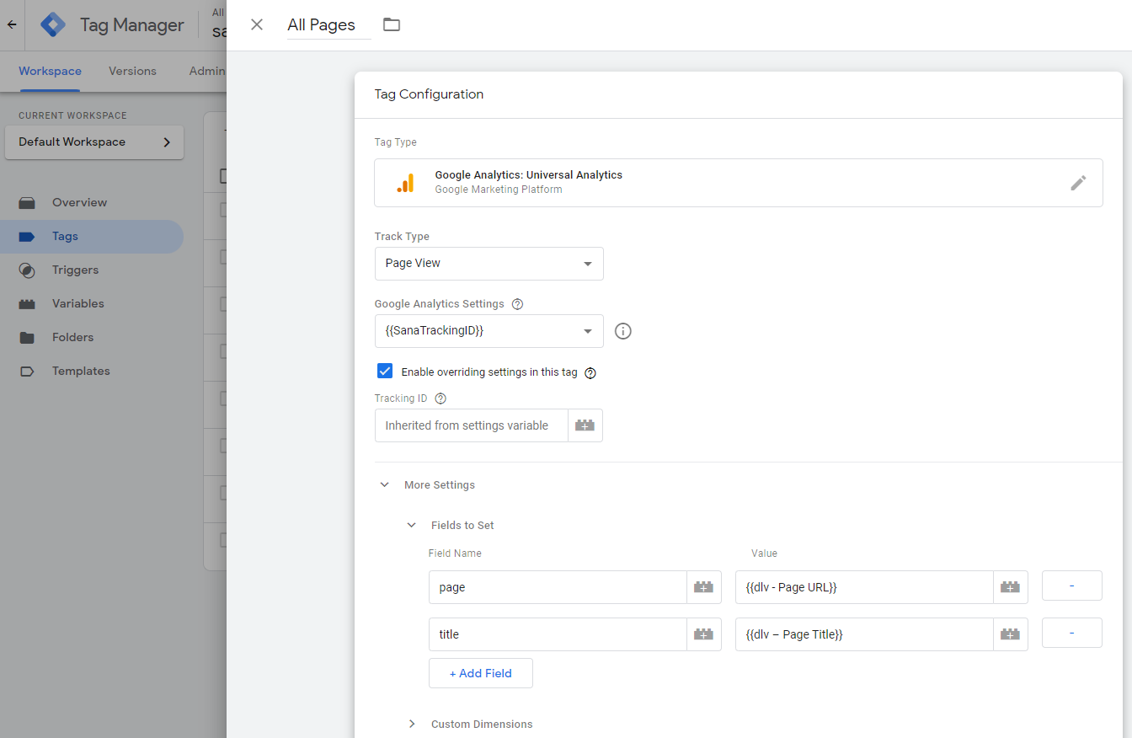
Task: Click Triggers icon in sidebar
Action: (x=27, y=270)
